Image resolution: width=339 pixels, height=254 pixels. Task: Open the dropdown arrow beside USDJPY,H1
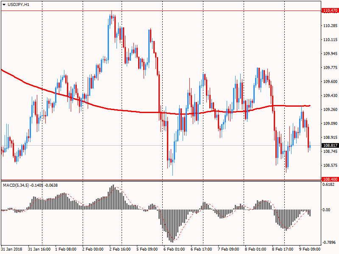[4, 4]
